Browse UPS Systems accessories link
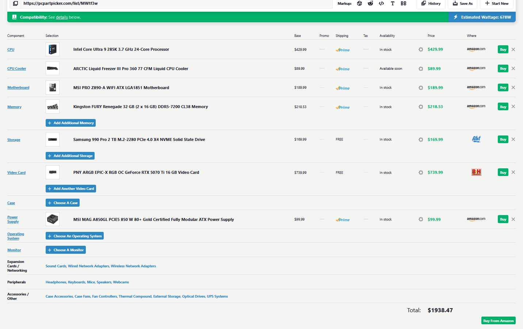 (217, 297)
